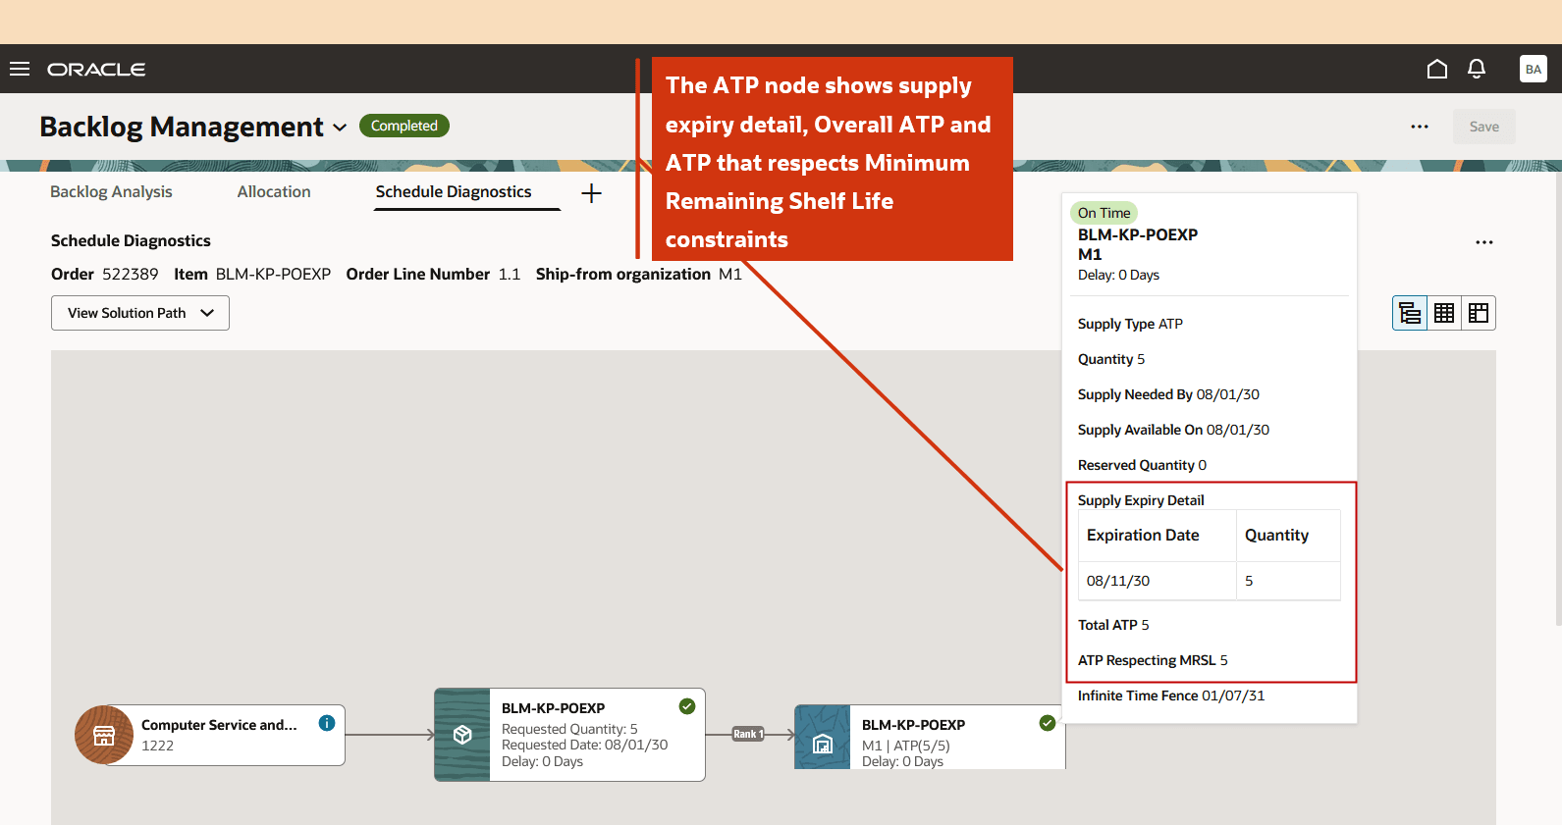Select the BLM-KP-POEXP requested quantity node
The height and width of the screenshot is (825, 1562).
[570, 735]
